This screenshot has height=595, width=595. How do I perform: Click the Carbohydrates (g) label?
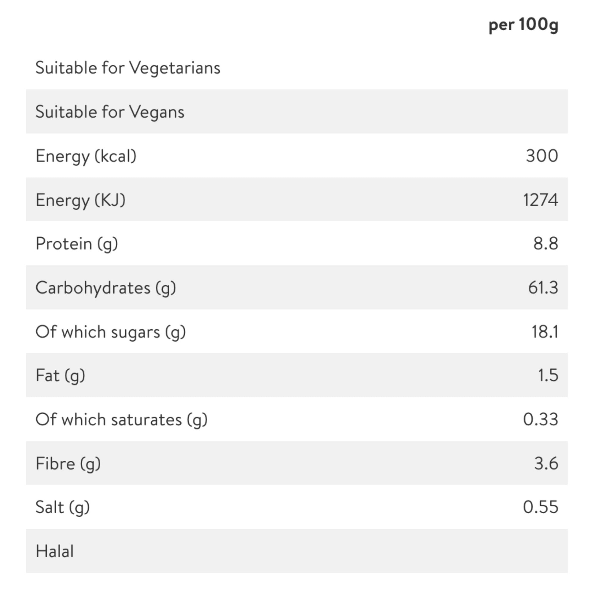coord(105,288)
